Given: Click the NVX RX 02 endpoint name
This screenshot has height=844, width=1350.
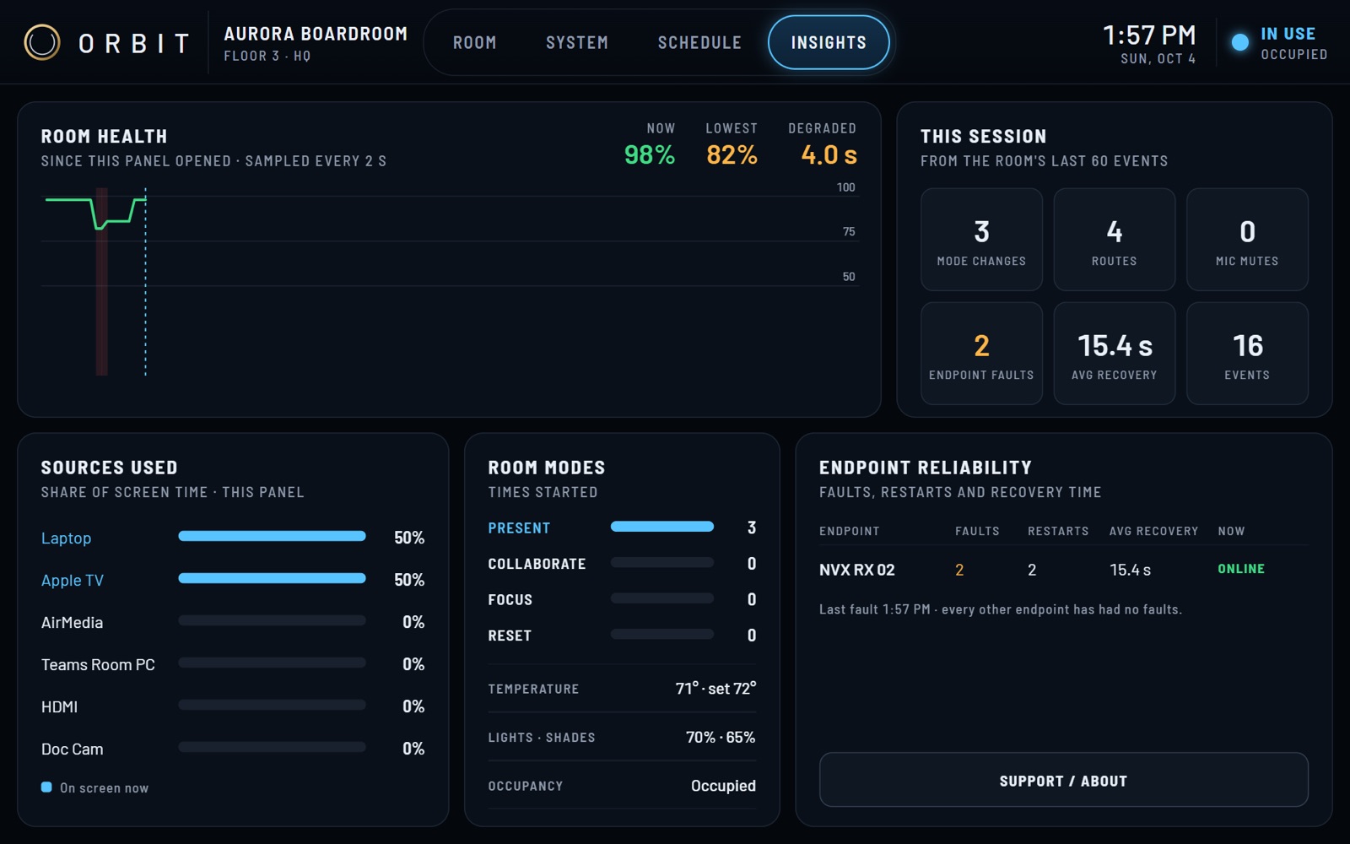Looking at the screenshot, I should point(856,570).
